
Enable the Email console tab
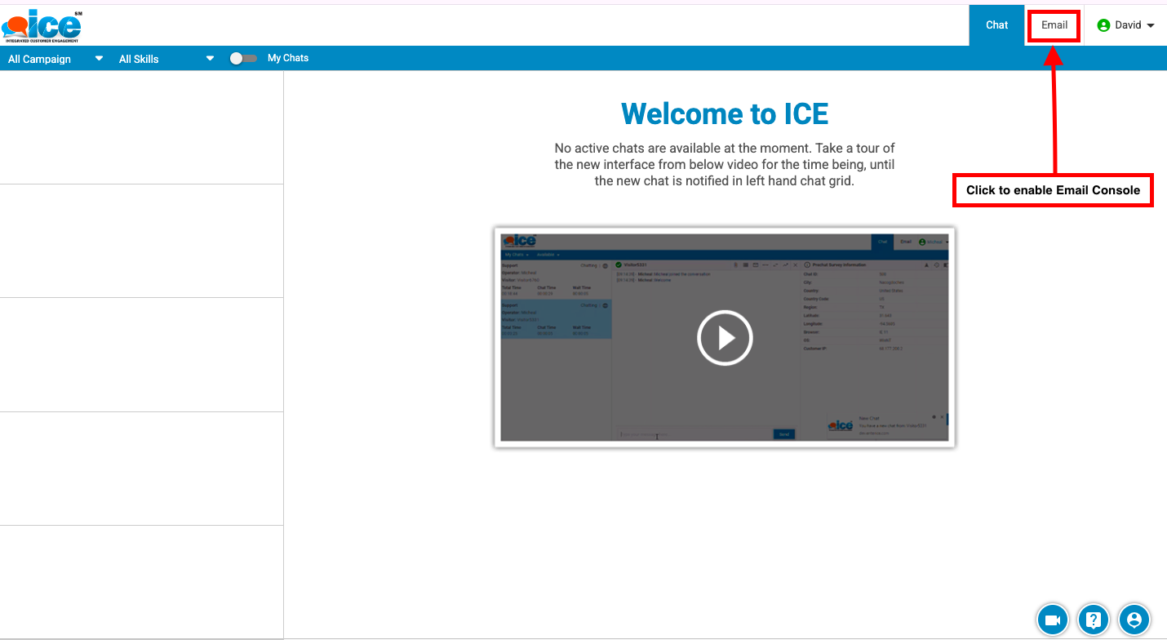1054,25
